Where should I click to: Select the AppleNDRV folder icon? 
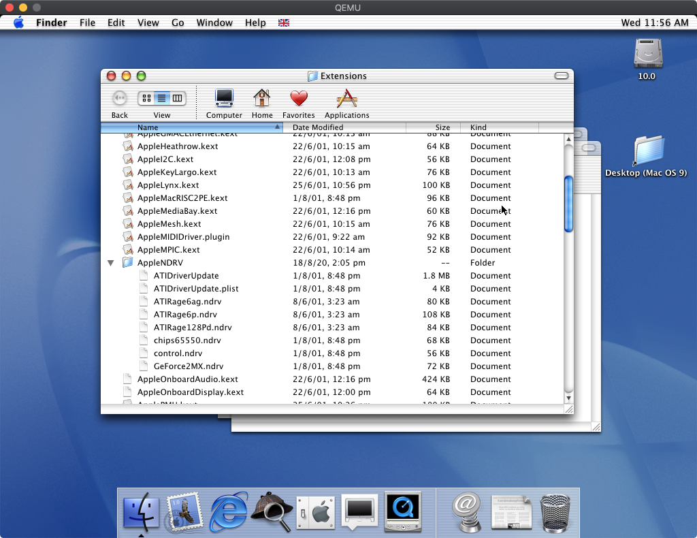[x=128, y=262]
